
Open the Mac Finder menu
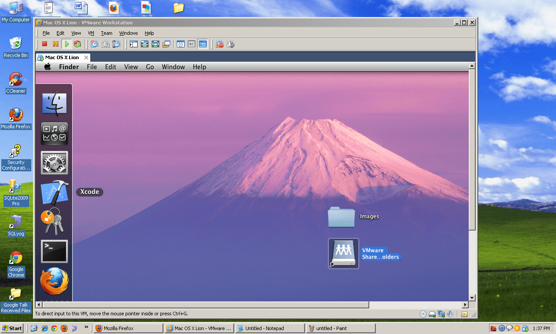[x=69, y=67]
